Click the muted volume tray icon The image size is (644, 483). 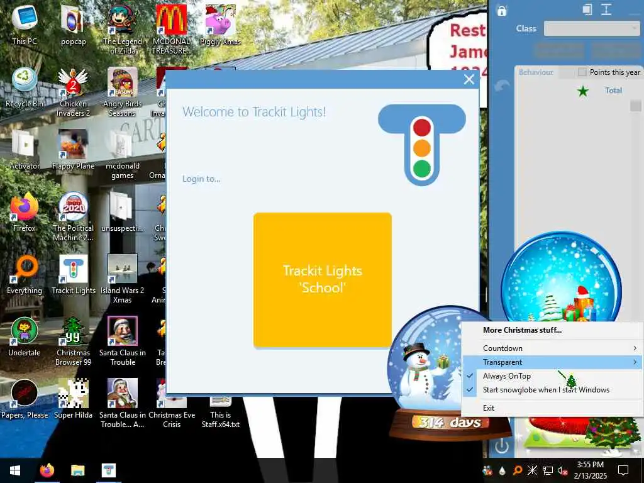pyautogui.click(x=563, y=470)
